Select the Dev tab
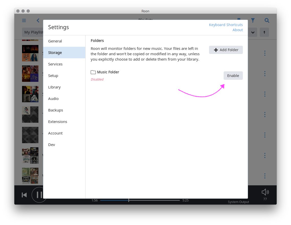Screen dimensions: 291x225 64,144
